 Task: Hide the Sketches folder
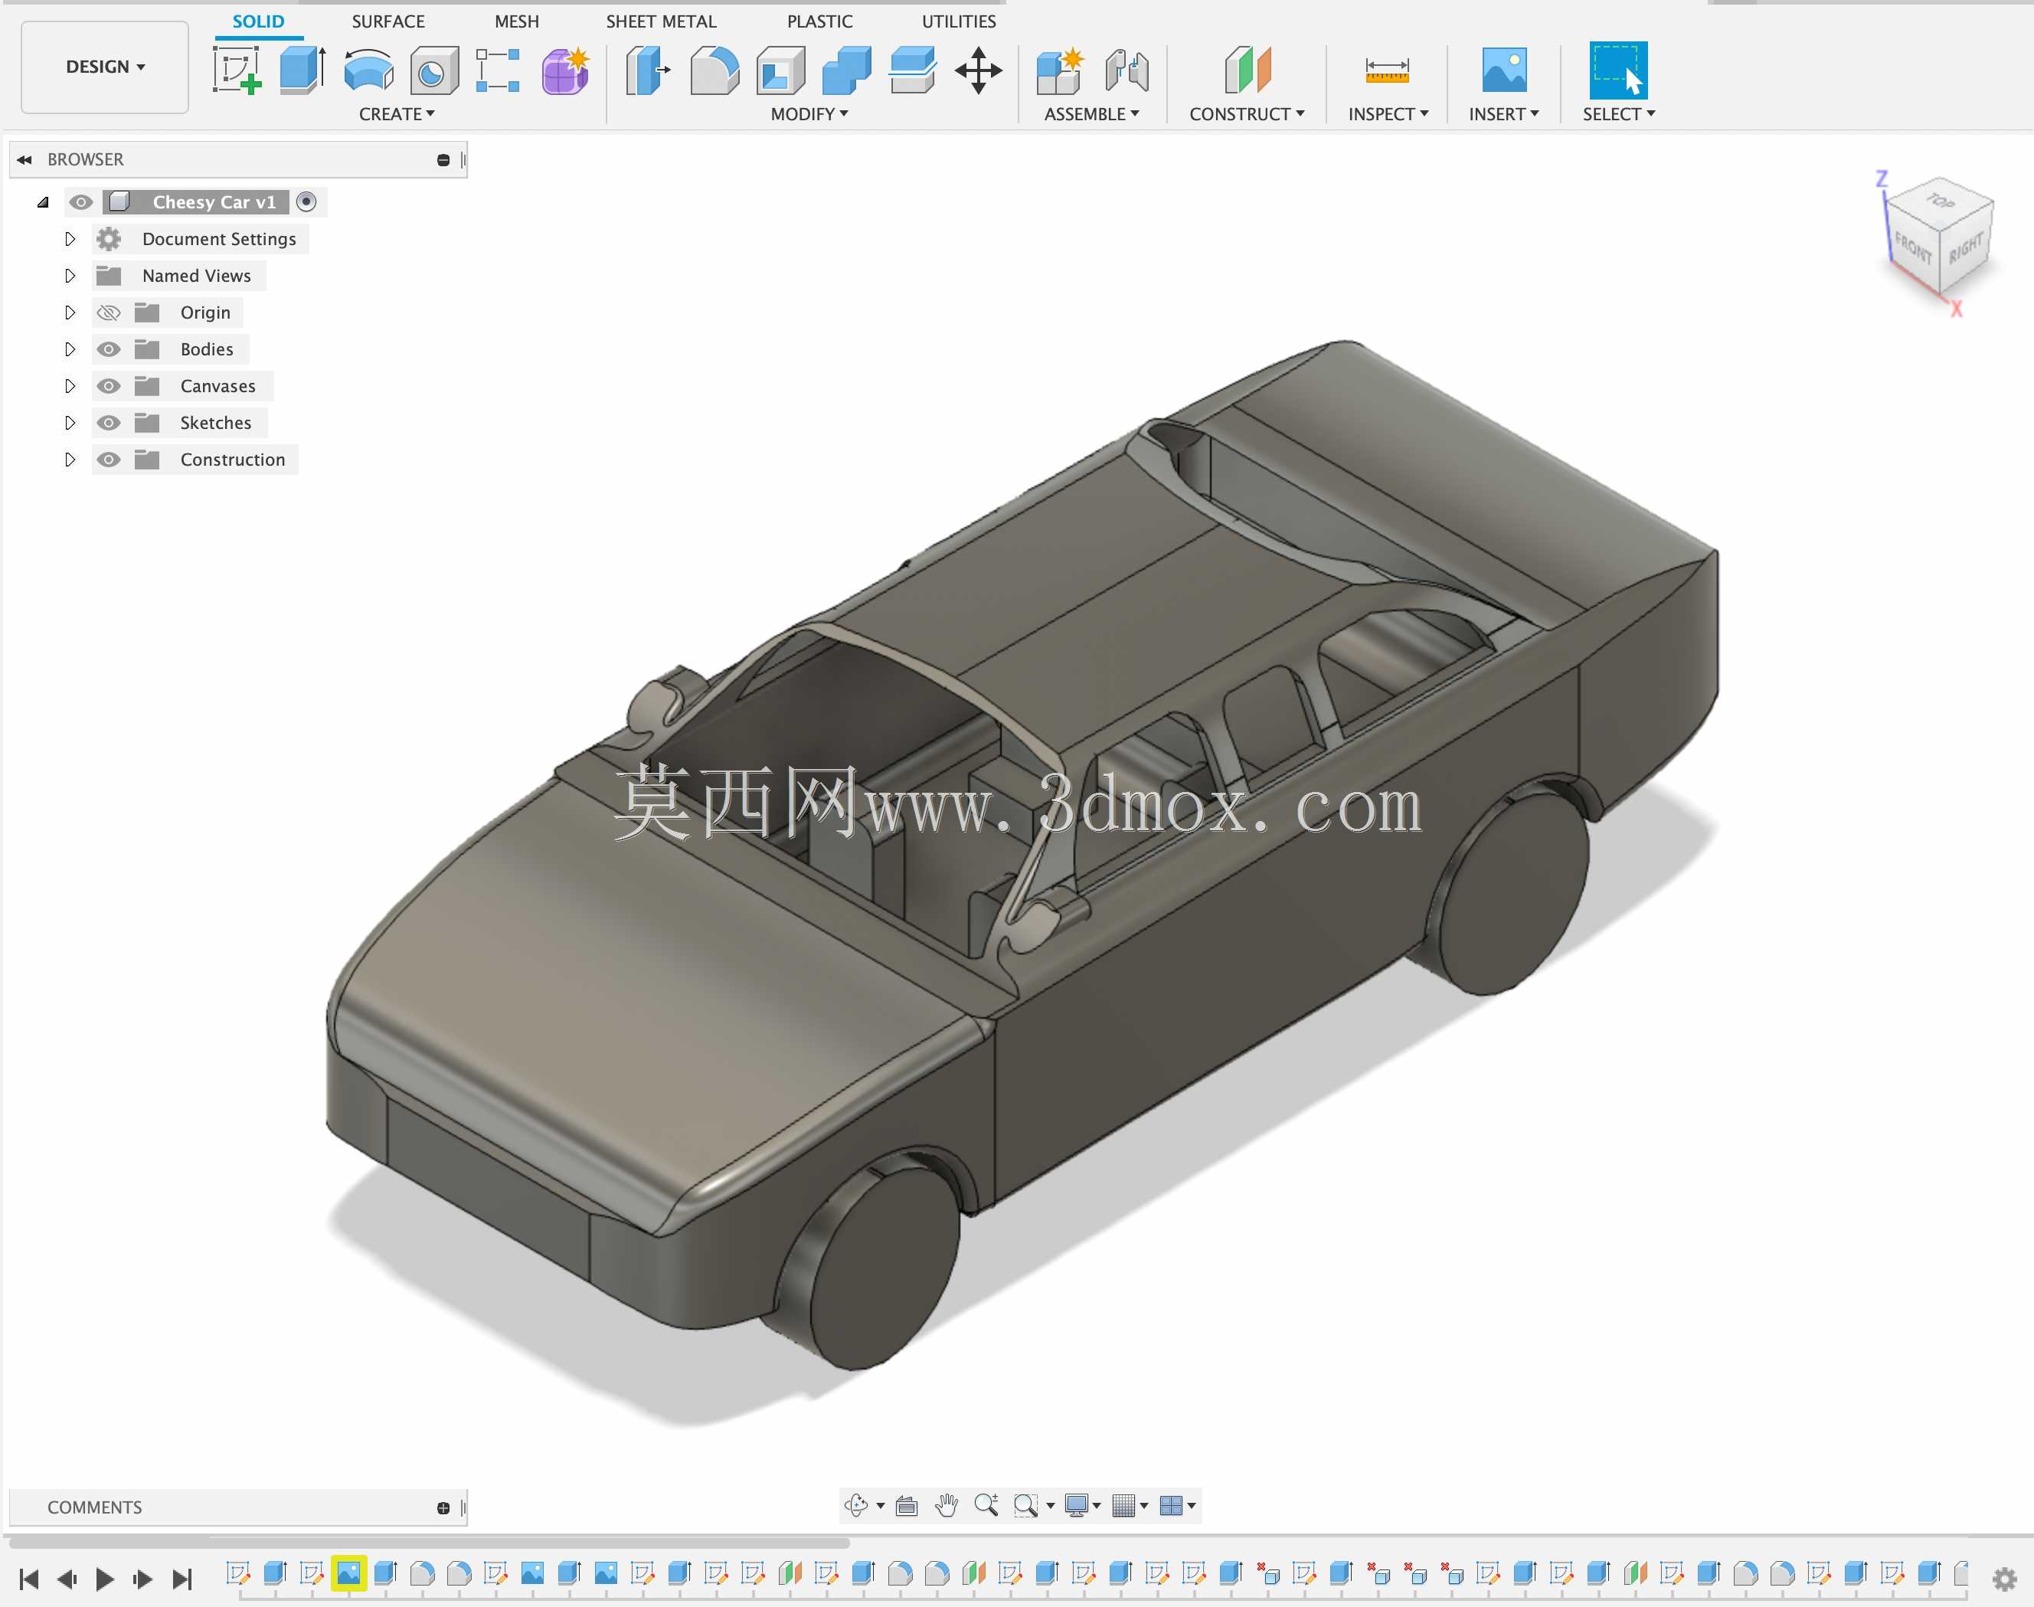(110, 423)
